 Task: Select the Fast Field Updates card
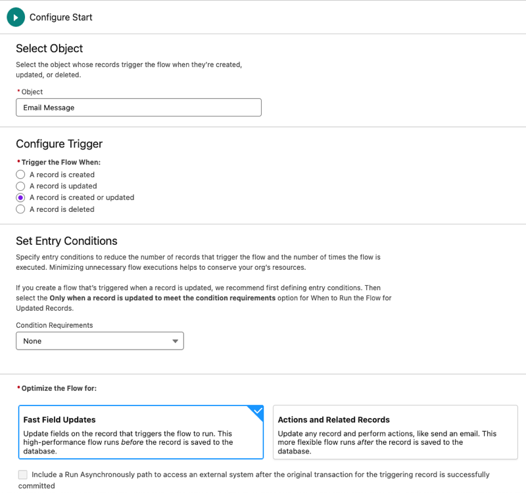(141, 432)
